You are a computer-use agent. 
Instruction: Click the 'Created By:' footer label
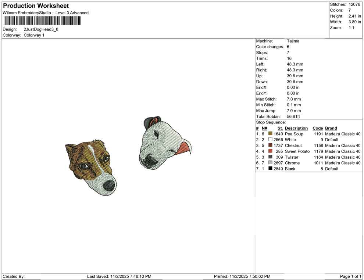point(14,276)
